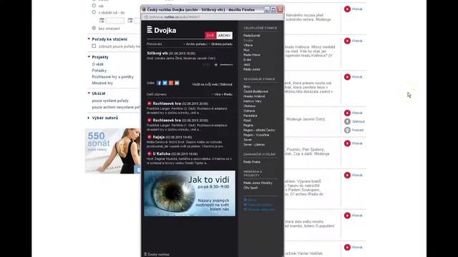Select Radiožurnál station
Screen dimensions: 458x257
pyautogui.click(x=251, y=36)
